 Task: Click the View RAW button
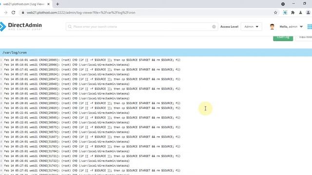[x=304, y=38]
